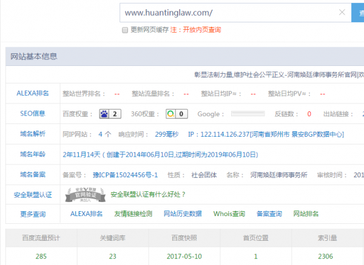Click the 整站世界排名 label

[x=84, y=94]
